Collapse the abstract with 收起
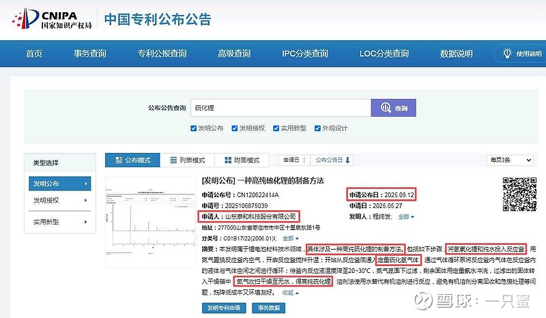546x318 pixels. (290, 293)
